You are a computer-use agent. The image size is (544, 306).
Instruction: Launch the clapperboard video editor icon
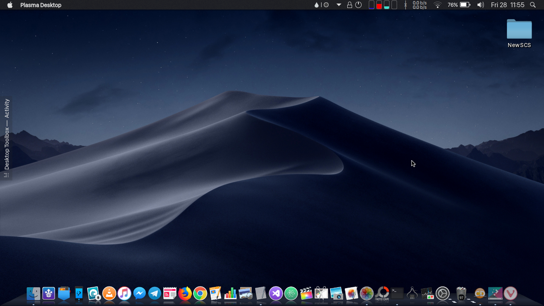click(306, 294)
